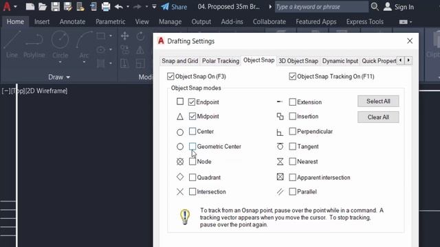Click the keyword search input field

coord(321,7)
